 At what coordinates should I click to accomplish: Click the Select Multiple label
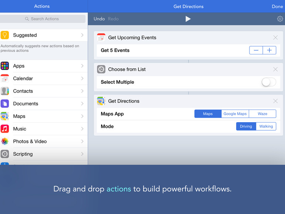pyautogui.click(x=117, y=82)
